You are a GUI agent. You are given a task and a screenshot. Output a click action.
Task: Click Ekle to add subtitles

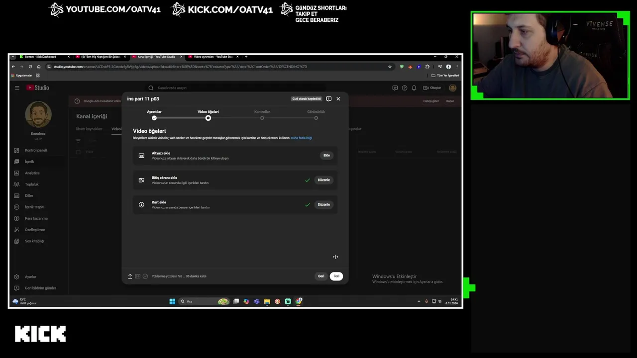(x=326, y=155)
